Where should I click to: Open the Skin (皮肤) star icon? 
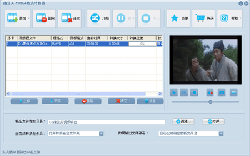pos(175,18)
